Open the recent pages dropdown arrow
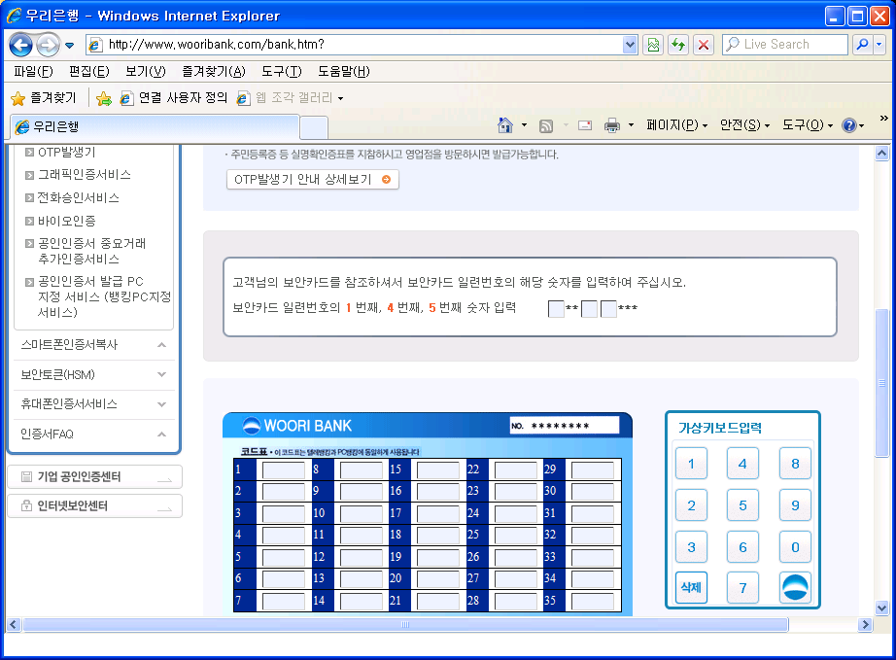 [70, 45]
